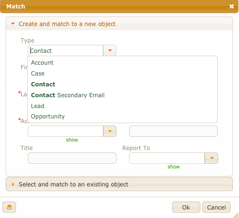Select Account from the Type list

click(x=42, y=63)
